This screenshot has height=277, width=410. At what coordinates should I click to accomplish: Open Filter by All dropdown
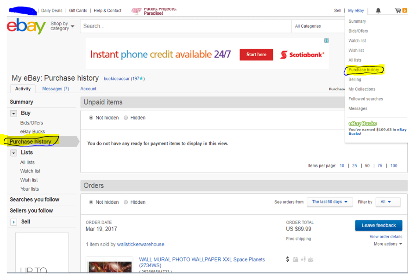[388, 202]
